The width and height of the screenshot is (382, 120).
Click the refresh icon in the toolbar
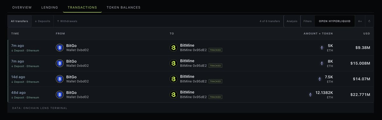pos(369,21)
